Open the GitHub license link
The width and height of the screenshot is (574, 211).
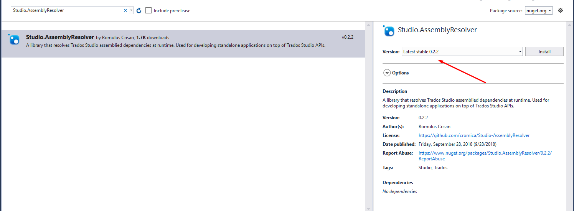[474, 135]
